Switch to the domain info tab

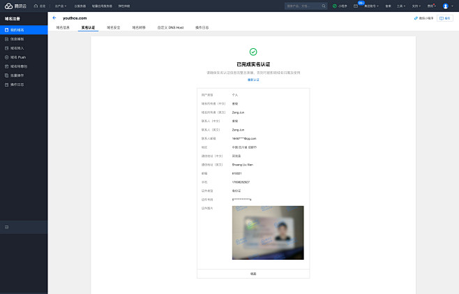(63, 27)
